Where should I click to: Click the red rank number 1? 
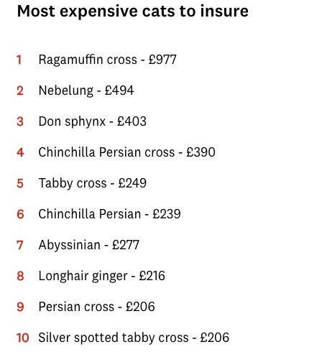19,60
